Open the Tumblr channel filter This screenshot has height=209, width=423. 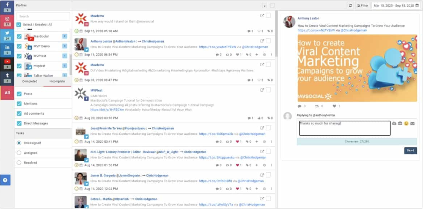(x=7, y=78)
